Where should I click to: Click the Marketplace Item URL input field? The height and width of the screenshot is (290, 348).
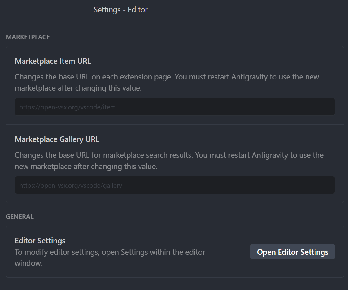click(175, 107)
